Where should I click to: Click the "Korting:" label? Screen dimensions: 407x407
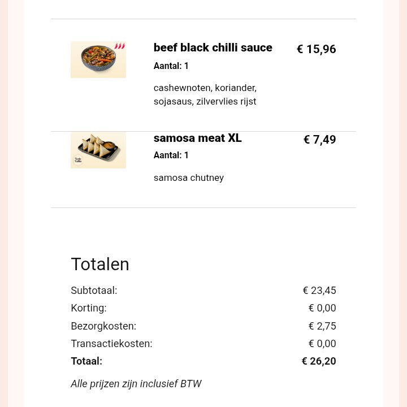point(88,308)
